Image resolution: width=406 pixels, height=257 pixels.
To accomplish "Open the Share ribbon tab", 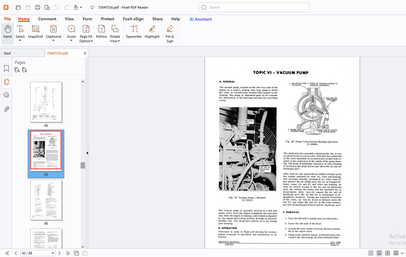I will (157, 19).
